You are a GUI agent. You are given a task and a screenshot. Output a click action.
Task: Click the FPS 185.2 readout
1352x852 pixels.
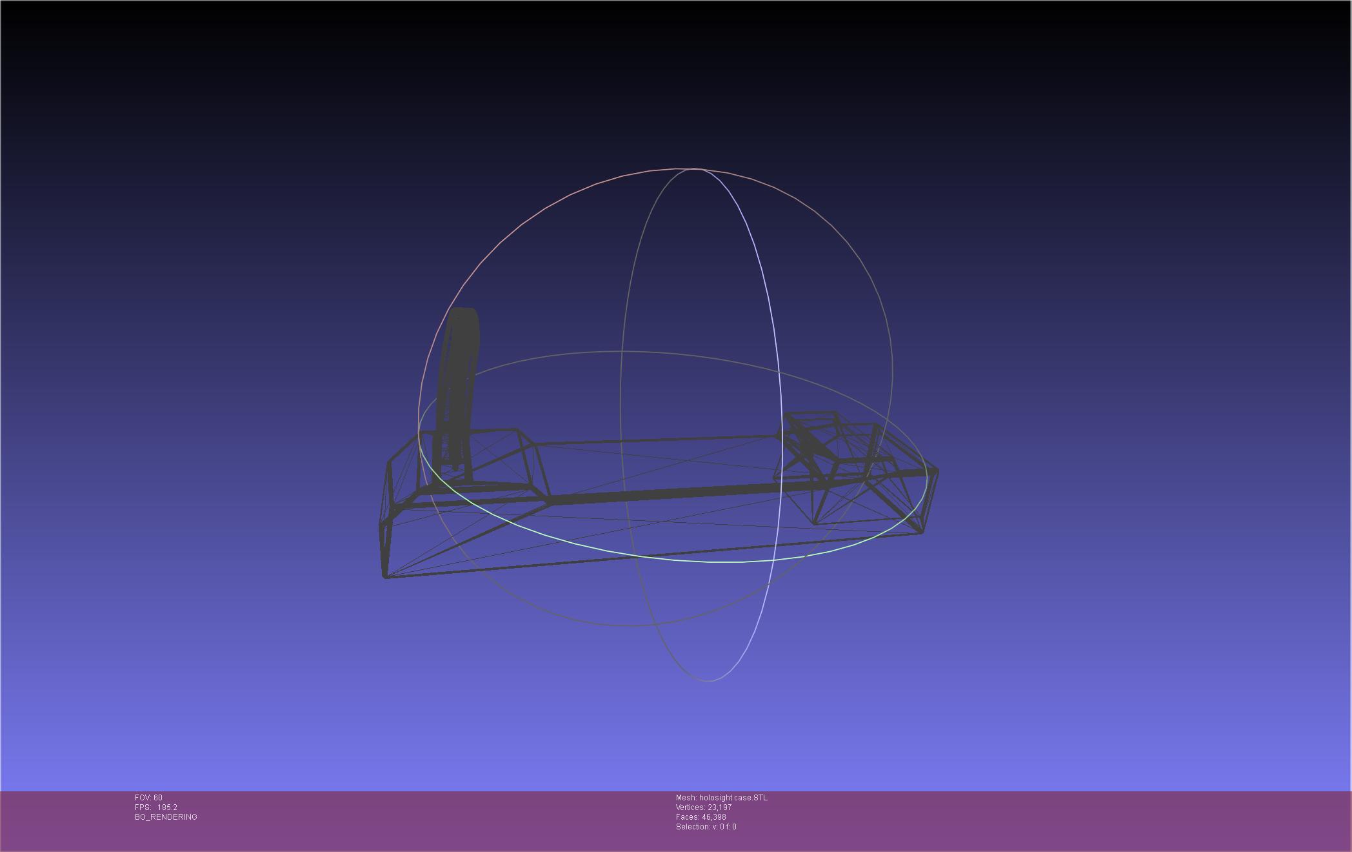click(156, 807)
